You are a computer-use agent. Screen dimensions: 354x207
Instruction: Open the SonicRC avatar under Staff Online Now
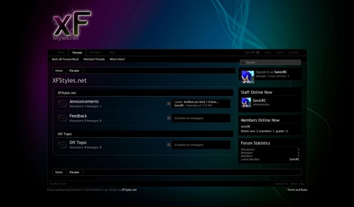(246, 102)
